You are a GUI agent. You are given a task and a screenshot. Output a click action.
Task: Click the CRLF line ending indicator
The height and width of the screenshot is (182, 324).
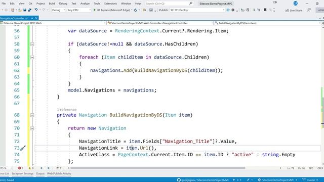coord(320,168)
